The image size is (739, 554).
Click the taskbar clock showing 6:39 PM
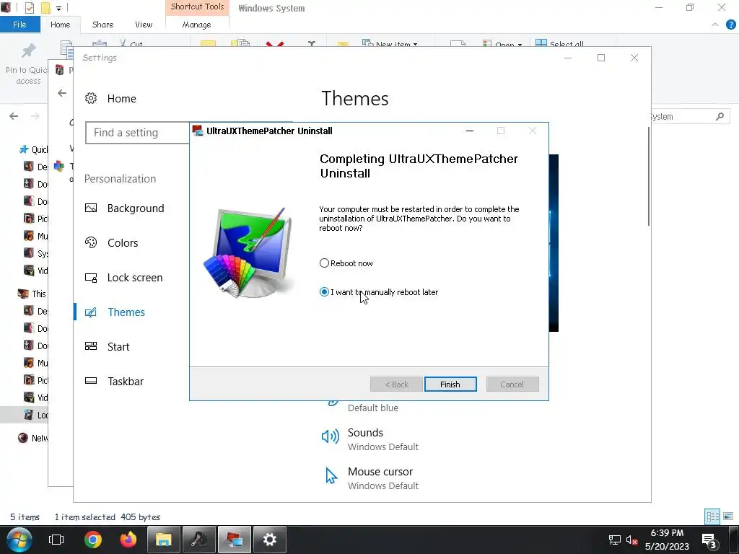pyautogui.click(x=667, y=540)
